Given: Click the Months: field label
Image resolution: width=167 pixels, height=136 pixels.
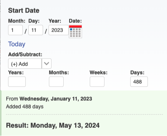Looking at the screenshot, I should pos(59,73).
